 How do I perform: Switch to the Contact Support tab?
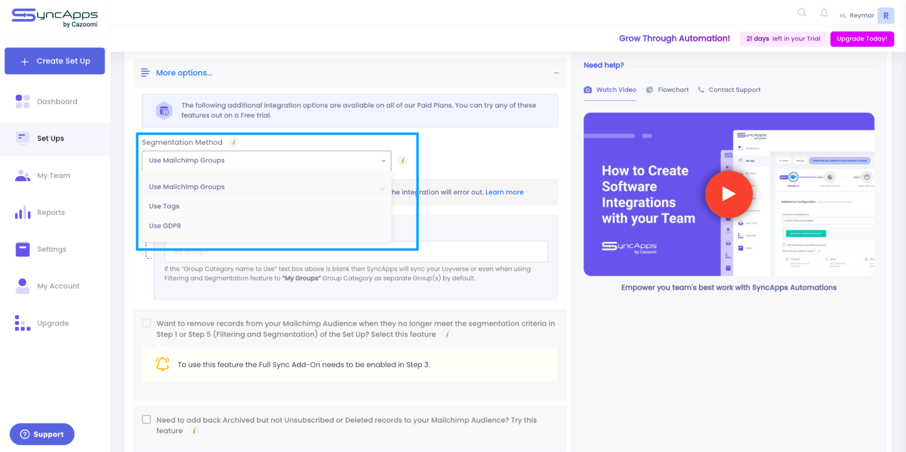[729, 90]
